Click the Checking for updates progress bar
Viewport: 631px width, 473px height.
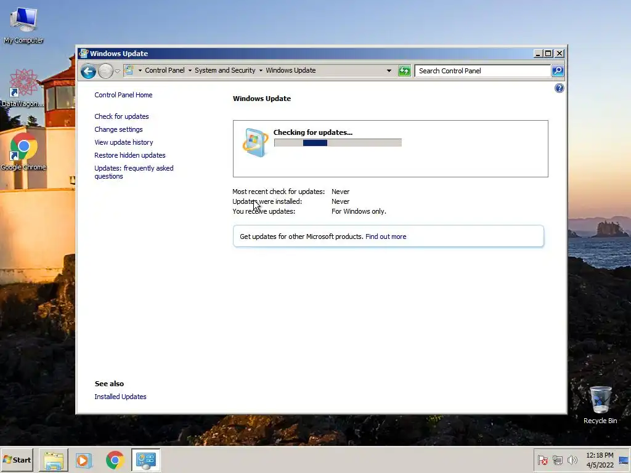pyautogui.click(x=338, y=142)
